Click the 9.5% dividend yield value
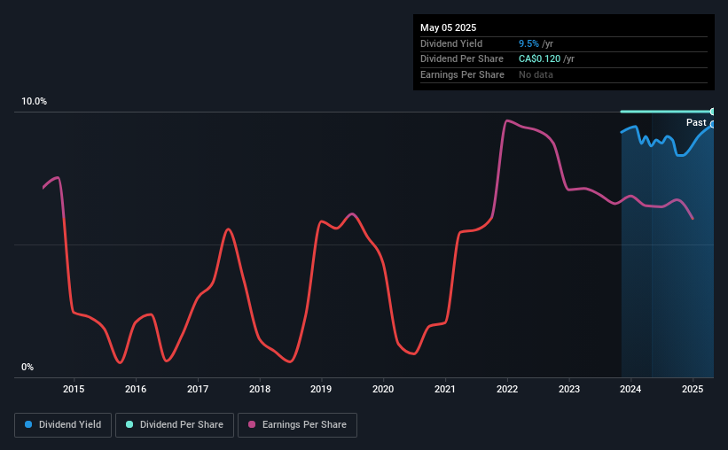The width and height of the screenshot is (728, 450). click(528, 43)
